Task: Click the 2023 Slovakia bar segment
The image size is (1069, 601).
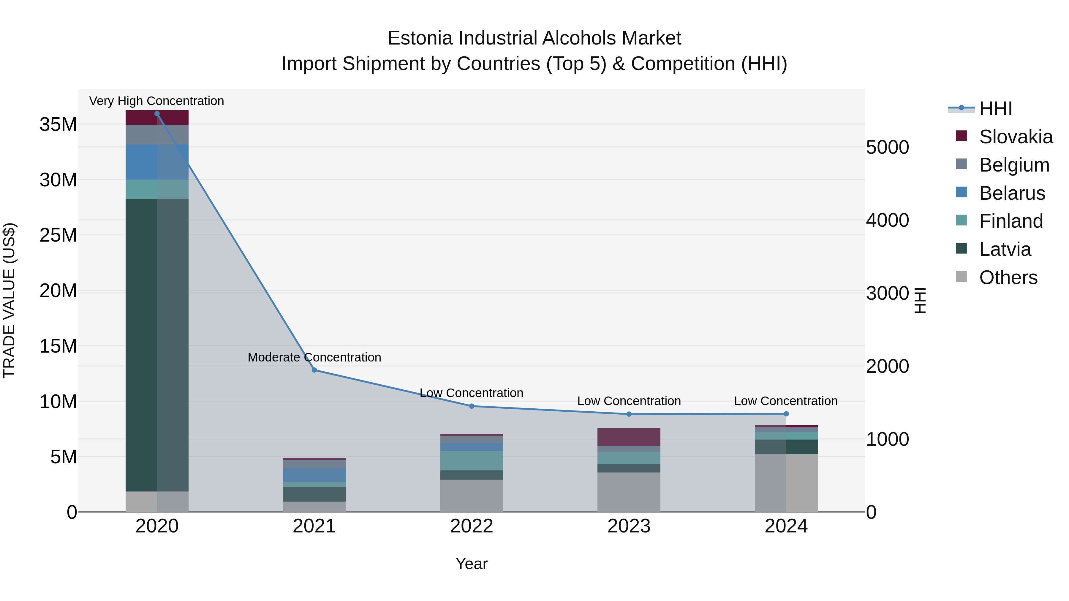Action: 629,437
